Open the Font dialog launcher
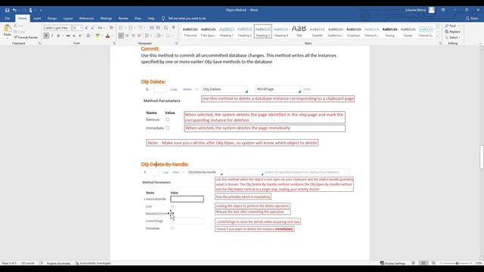 [x=114, y=44]
